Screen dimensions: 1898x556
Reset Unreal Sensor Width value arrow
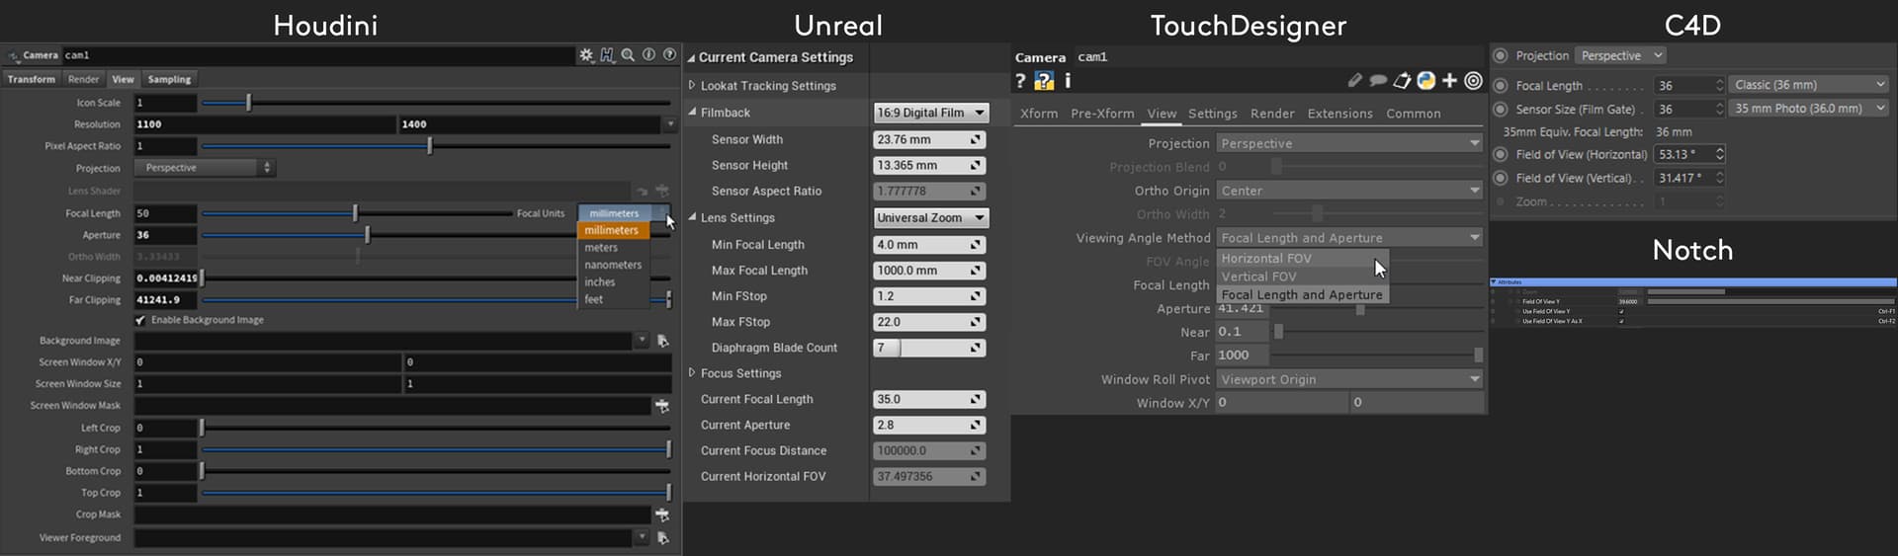[x=976, y=140]
